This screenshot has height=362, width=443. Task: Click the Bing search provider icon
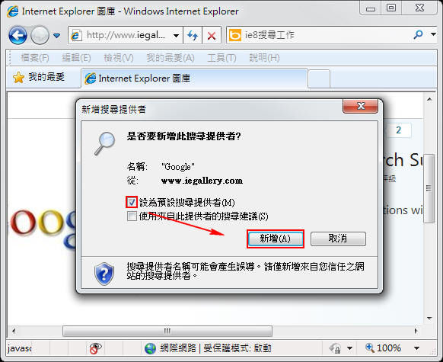click(235, 35)
